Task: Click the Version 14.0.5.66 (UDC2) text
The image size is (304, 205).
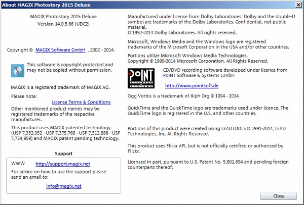Action: (x=64, y=24)
